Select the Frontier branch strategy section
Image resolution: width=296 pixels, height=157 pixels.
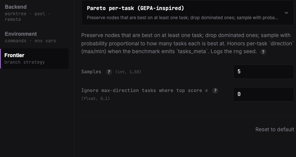tap(34, 58)
